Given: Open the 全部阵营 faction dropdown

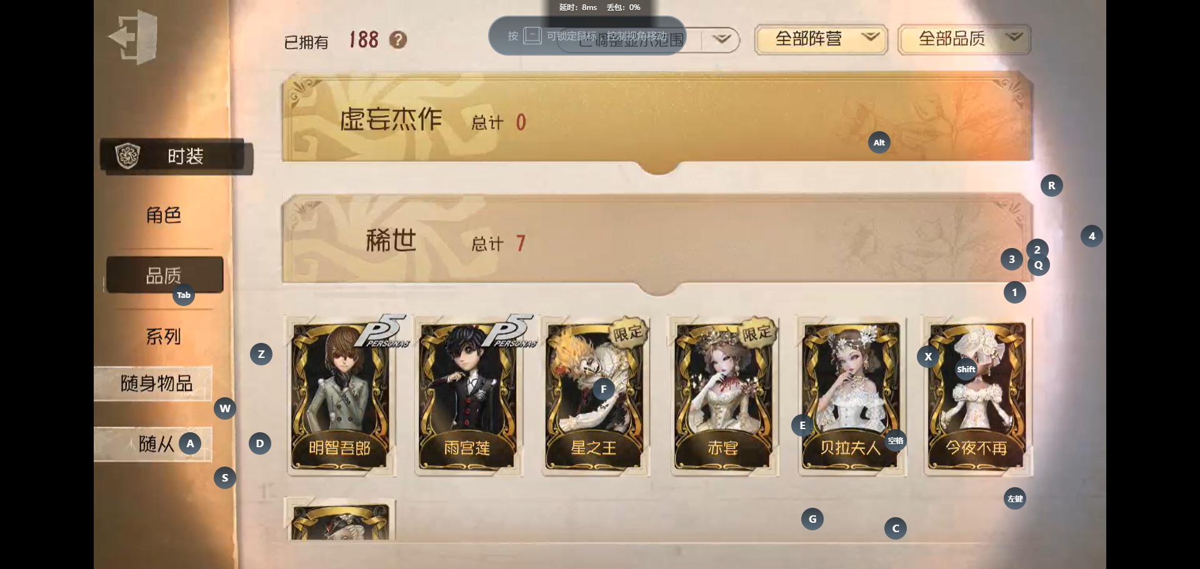Looking at the screenshot, I should [x=821, y=39].
